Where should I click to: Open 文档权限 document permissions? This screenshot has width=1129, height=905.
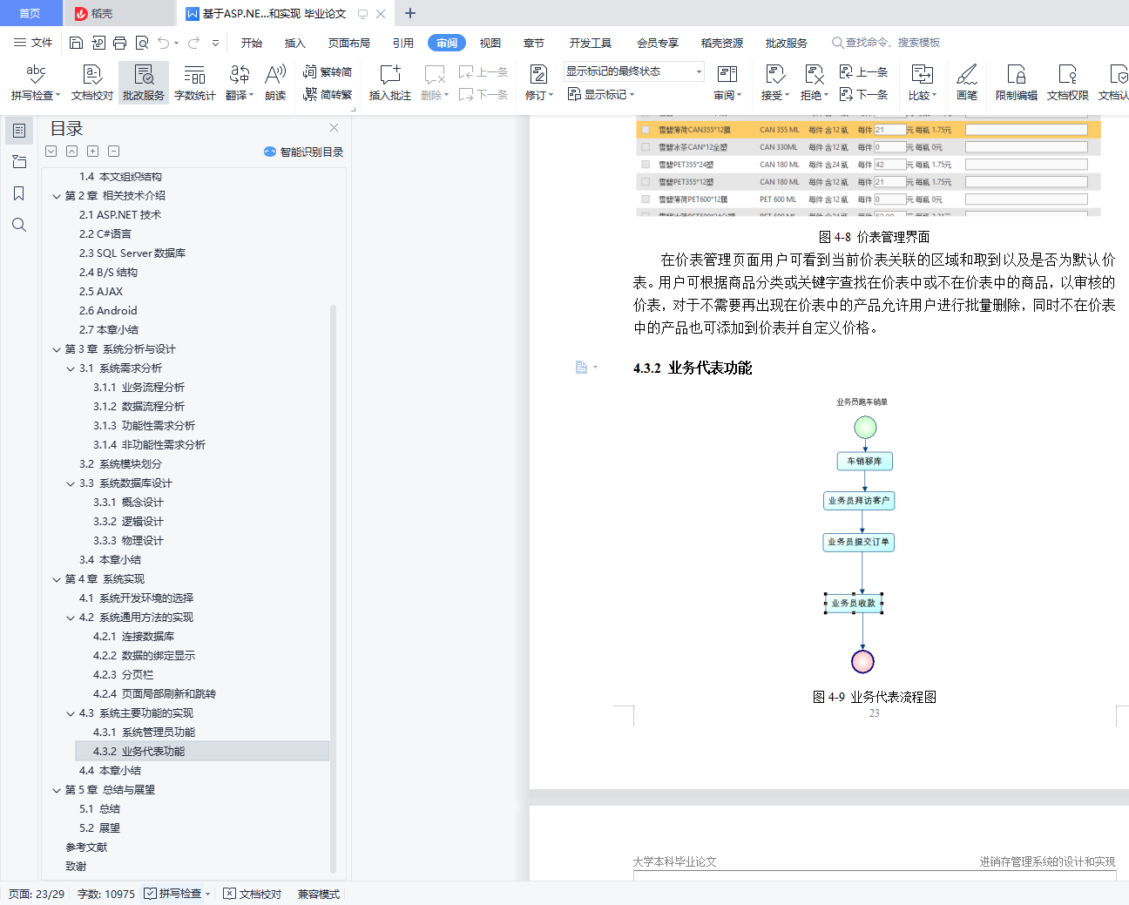pyautogui.click(x=1068, y=83)
